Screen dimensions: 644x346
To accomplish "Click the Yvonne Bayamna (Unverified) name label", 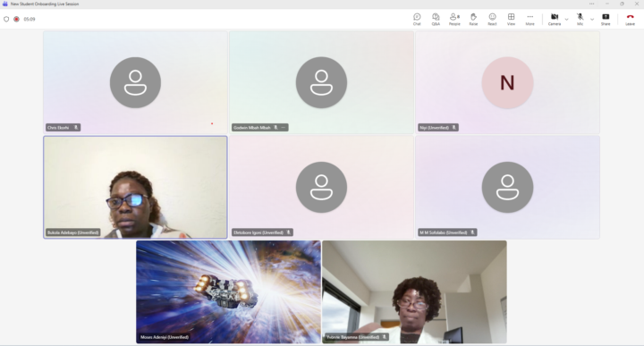I will pos(352,337).
